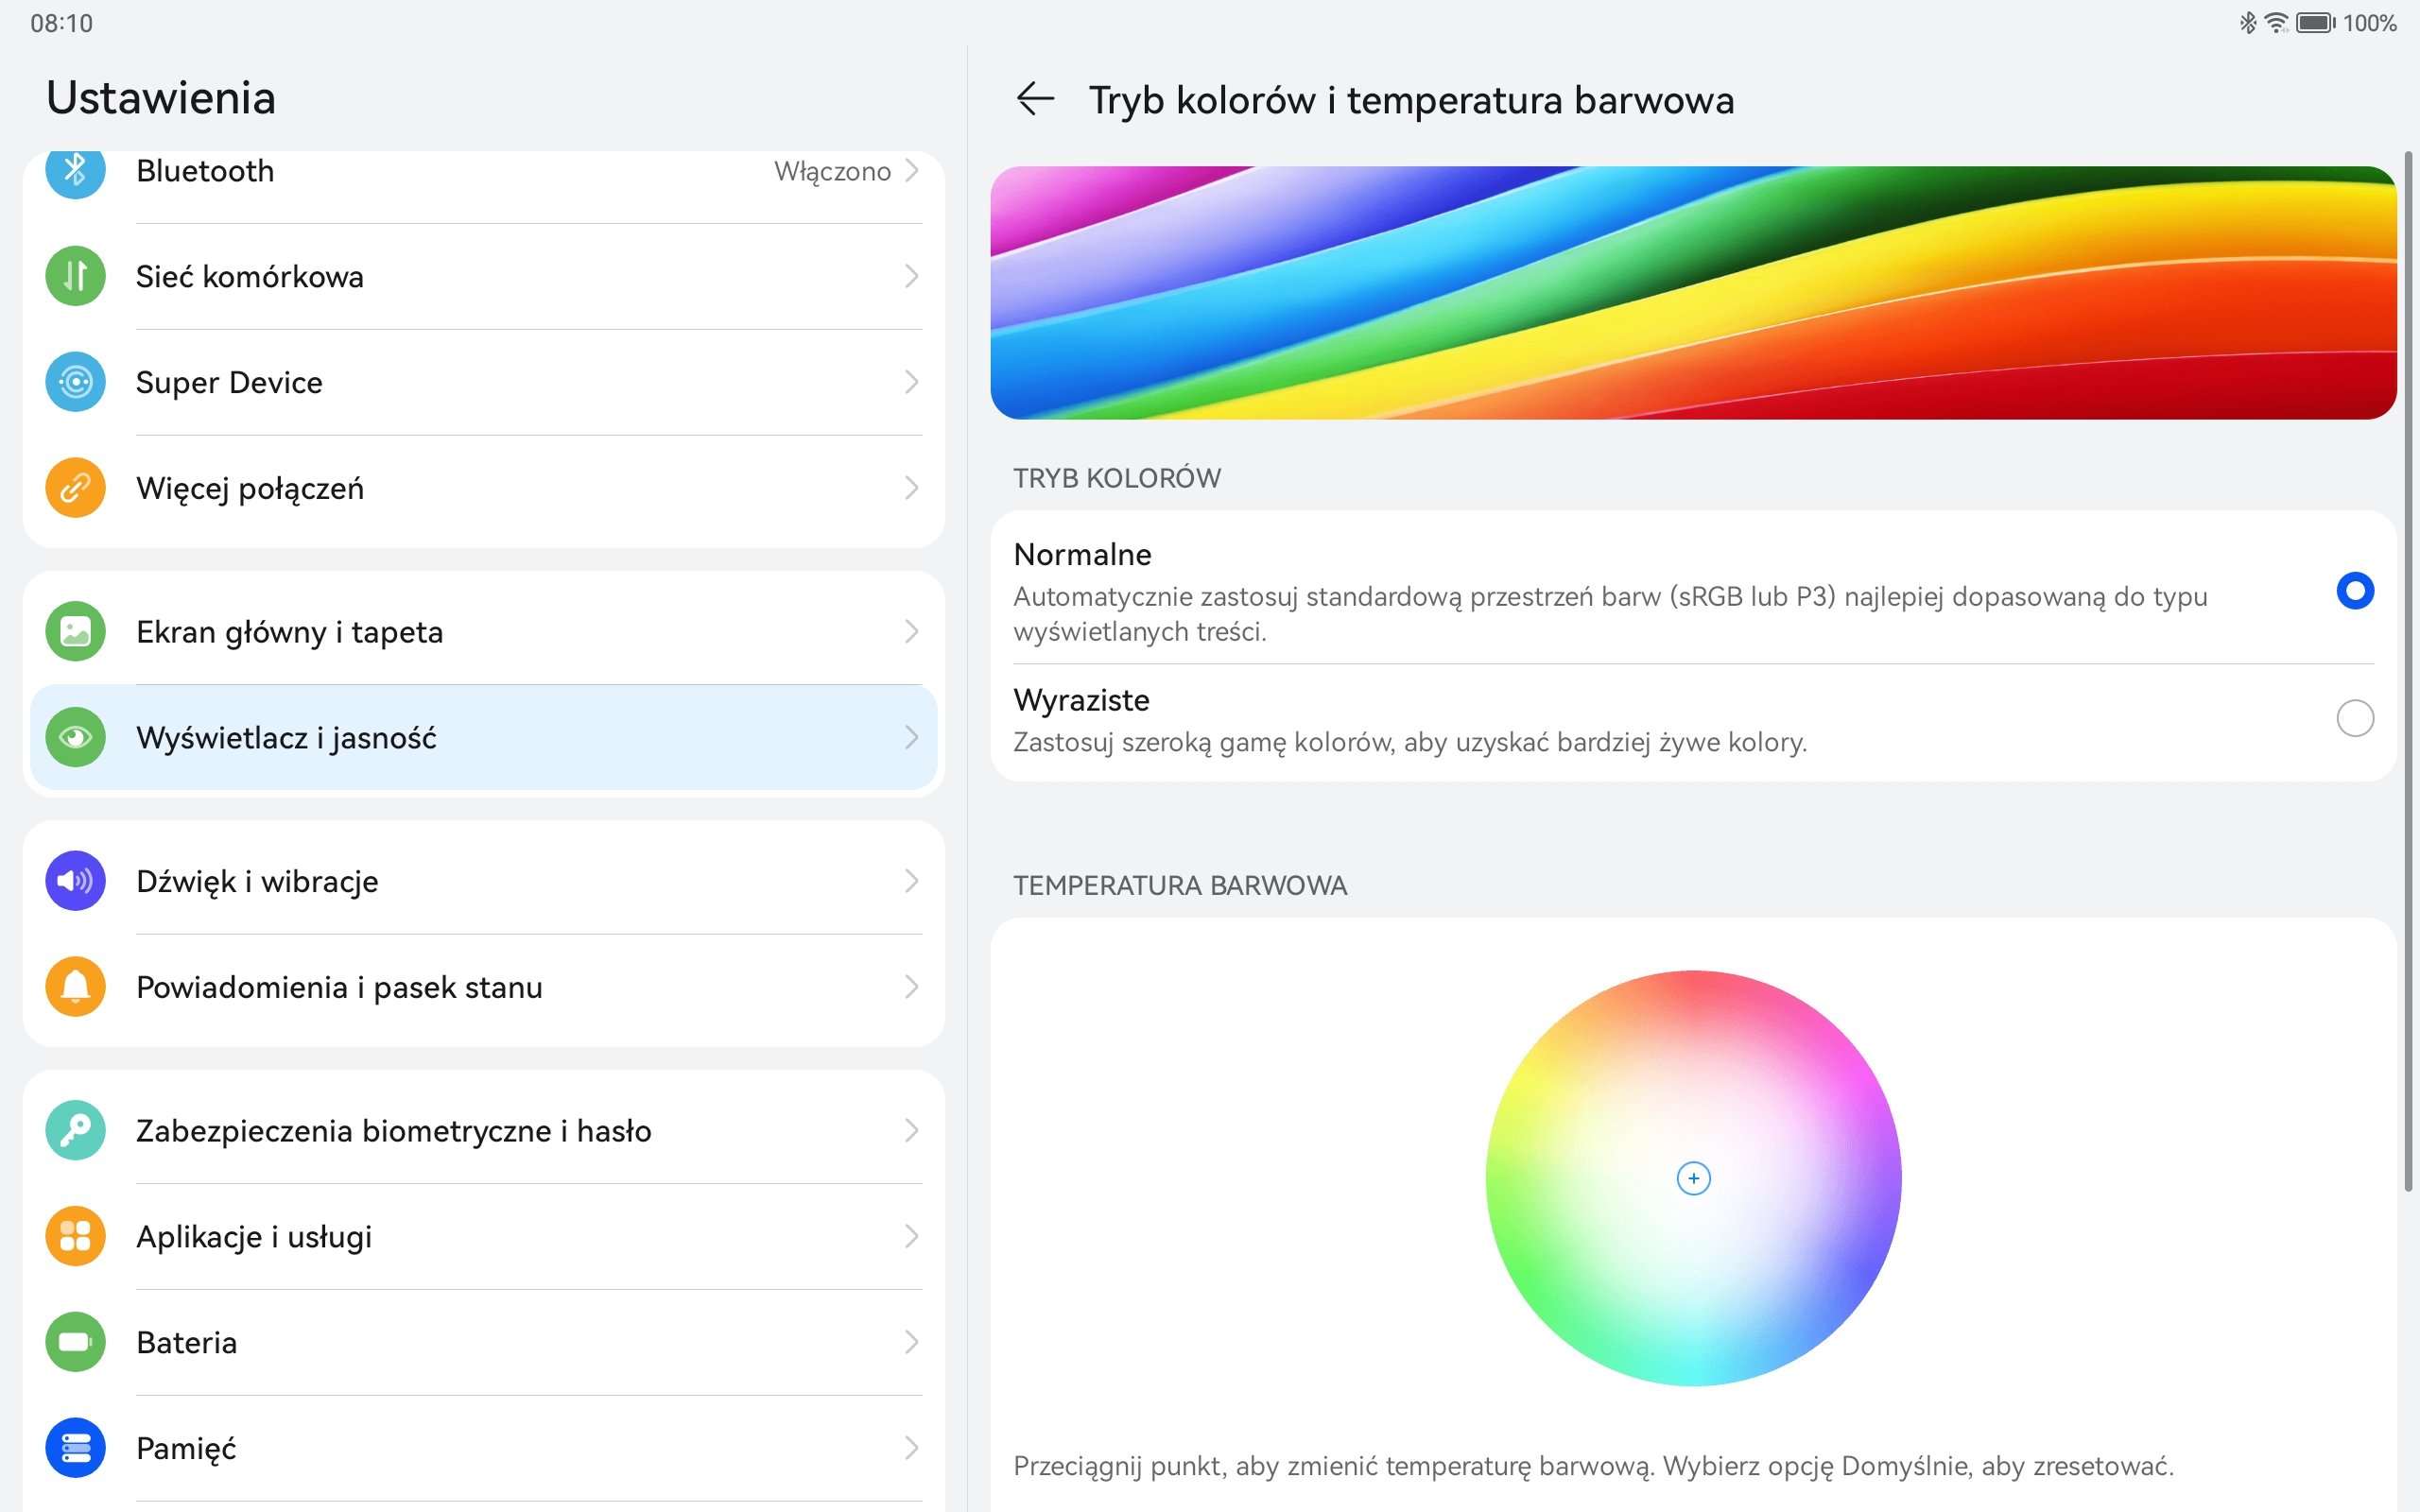Click the Powiadomienia i pasek stanu label
This screenshot has height=1512, width=2420.
click(339, 988)
